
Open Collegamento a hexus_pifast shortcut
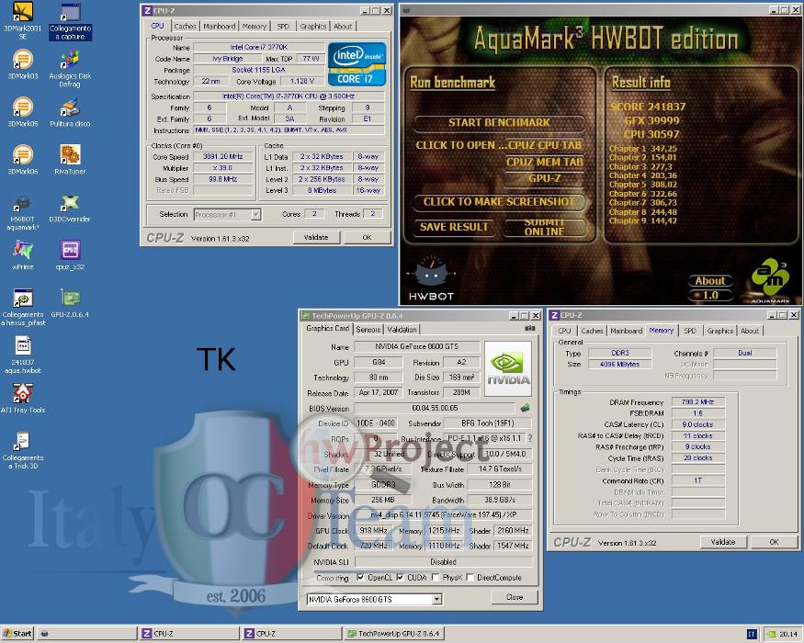coord(23,307)
